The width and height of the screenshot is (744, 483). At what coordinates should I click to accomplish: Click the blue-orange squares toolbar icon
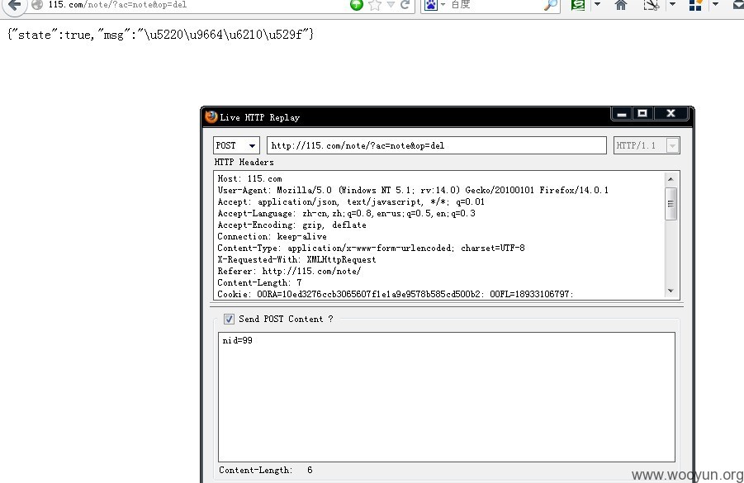pyautogui.click(x=695, y=5)
